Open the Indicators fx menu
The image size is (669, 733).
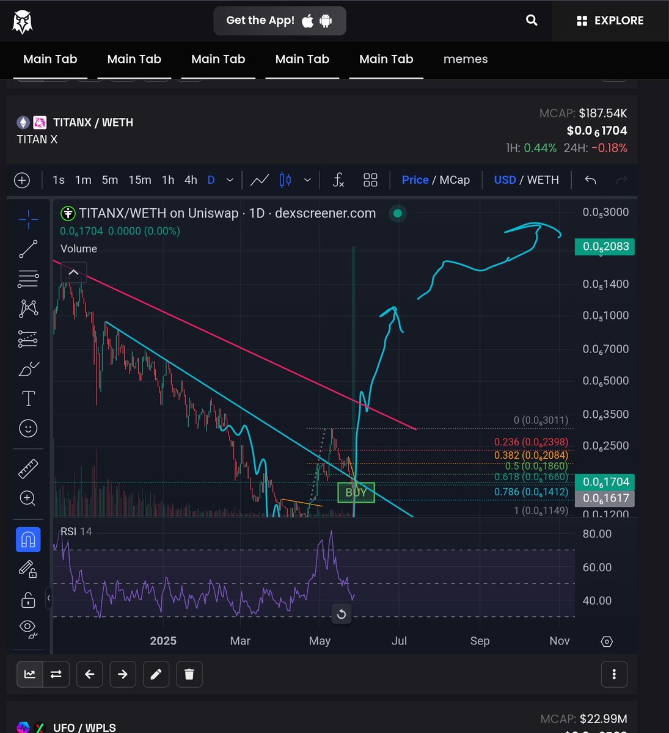(x=338, y=180)
